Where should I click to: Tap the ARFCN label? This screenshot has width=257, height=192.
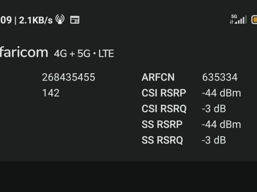[158, 77]
